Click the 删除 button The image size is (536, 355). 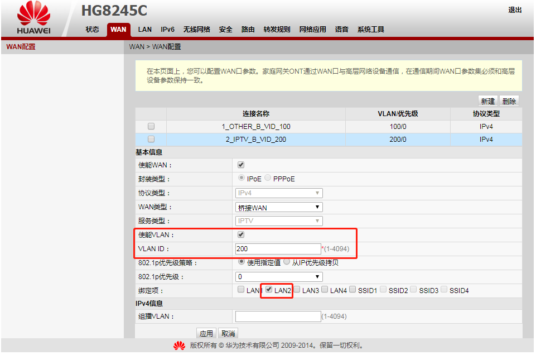pyautogui.click(x=509, y=101)
